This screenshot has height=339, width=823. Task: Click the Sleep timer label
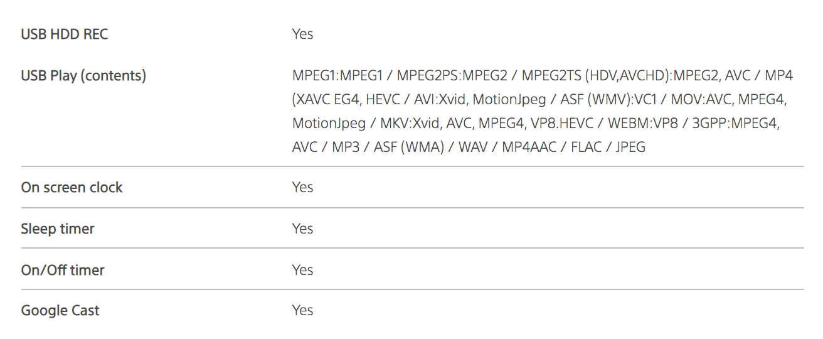pos(58,229)
